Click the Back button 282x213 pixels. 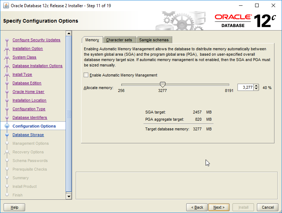click(x=197, y=207)
